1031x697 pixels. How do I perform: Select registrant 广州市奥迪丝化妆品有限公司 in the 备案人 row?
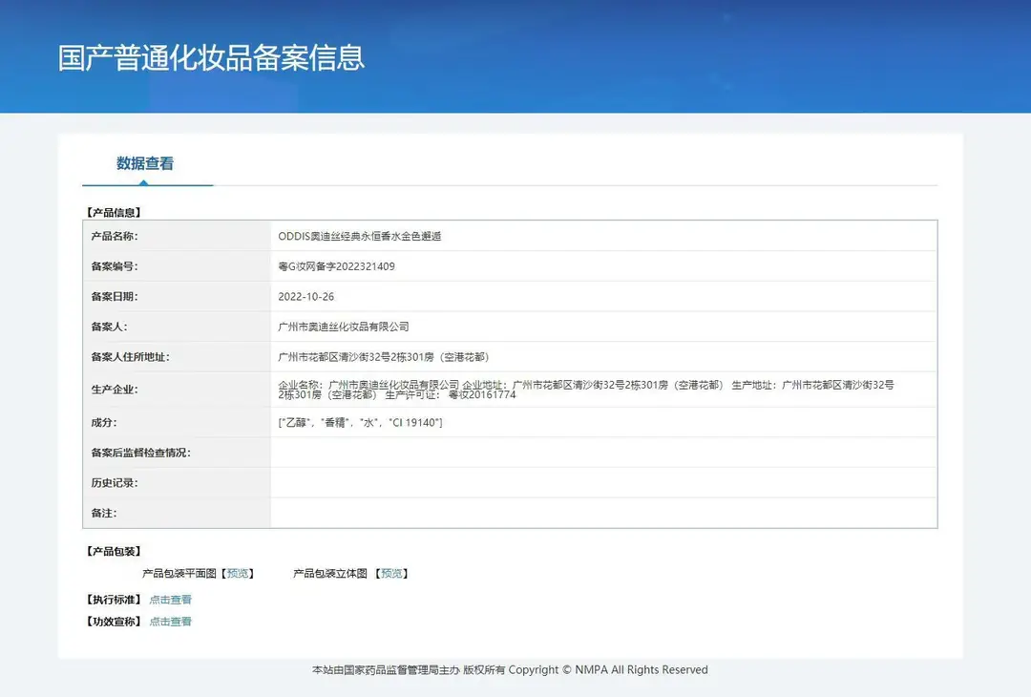point(344,327)
